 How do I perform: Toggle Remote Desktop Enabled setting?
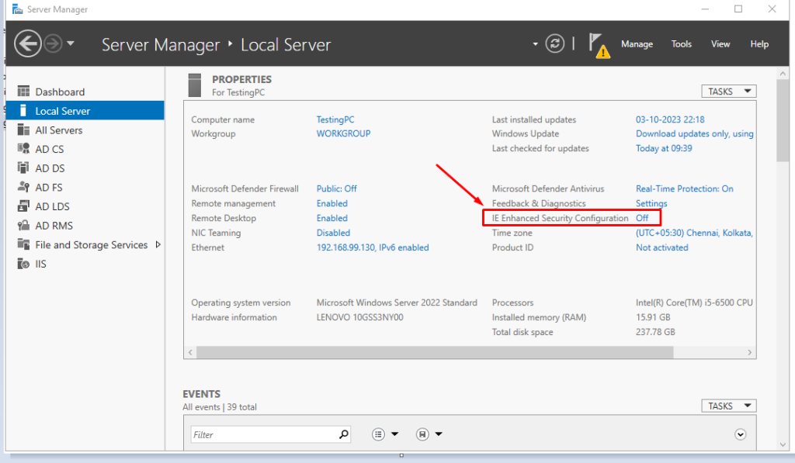[x=332, y=218]
